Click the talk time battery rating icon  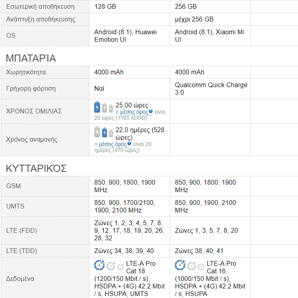coord(104,107)
